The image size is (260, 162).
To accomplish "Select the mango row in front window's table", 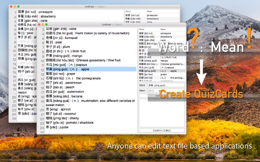I will (x=162, y=61).
